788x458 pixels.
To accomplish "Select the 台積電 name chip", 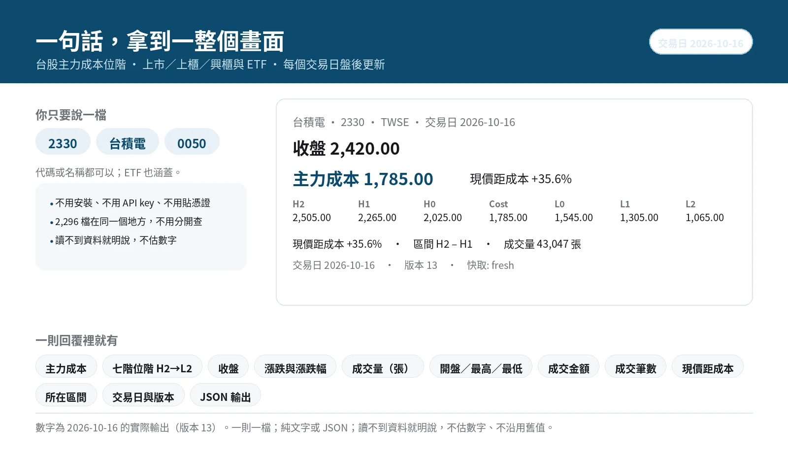I will [128, 142].
